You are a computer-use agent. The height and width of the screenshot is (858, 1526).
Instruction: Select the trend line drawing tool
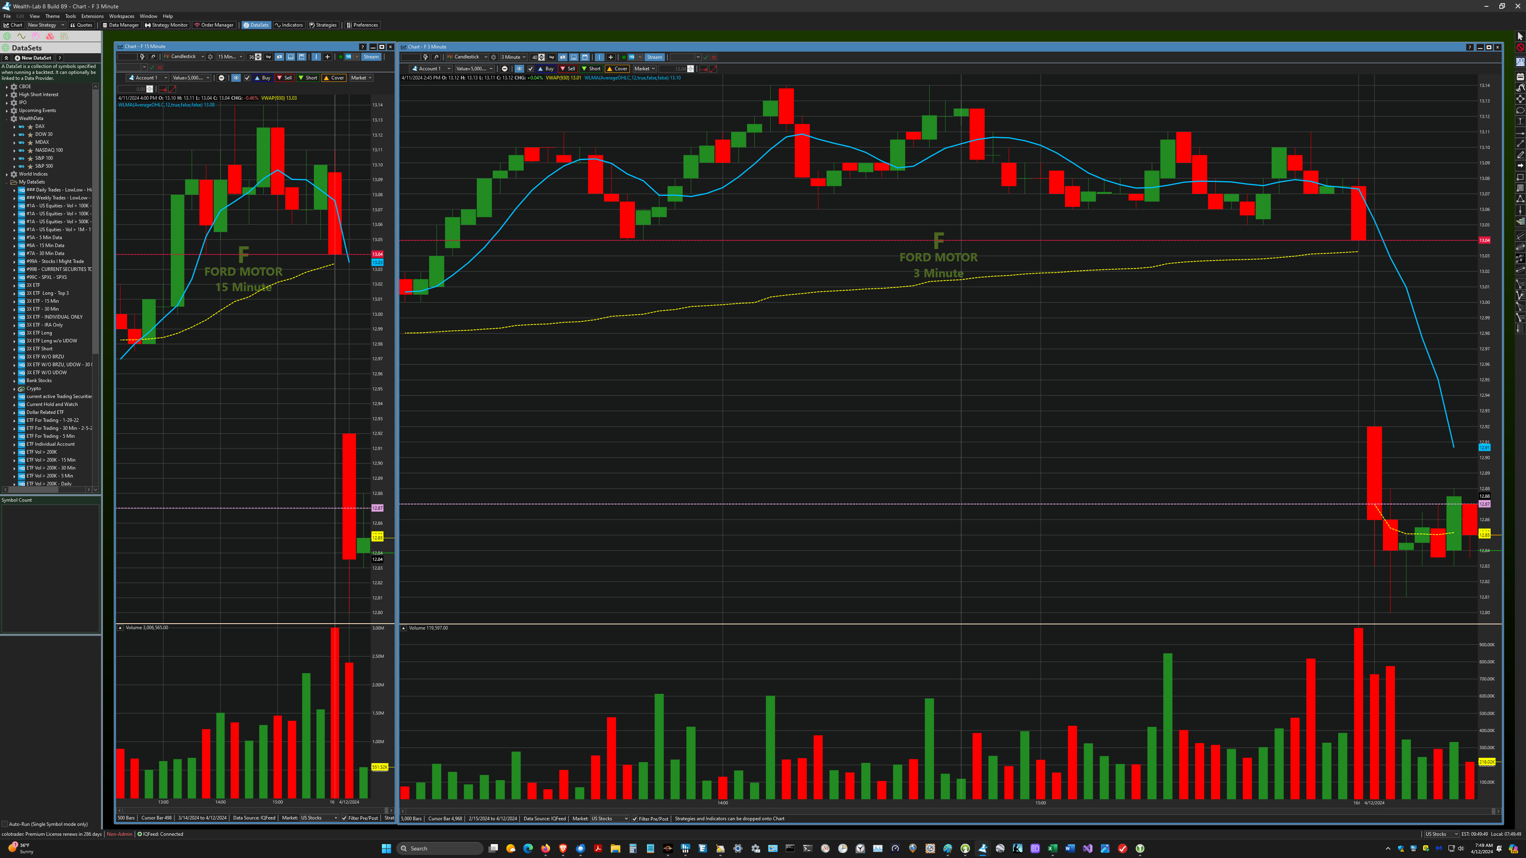[x=1520, y=144]
